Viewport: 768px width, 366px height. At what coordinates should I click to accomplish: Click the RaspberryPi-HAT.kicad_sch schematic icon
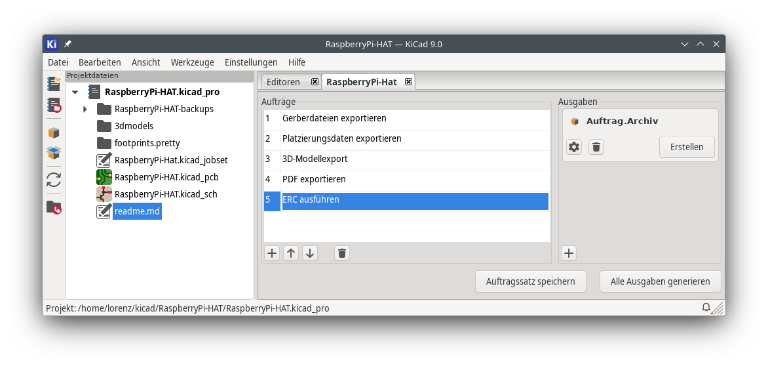[104, 194]
